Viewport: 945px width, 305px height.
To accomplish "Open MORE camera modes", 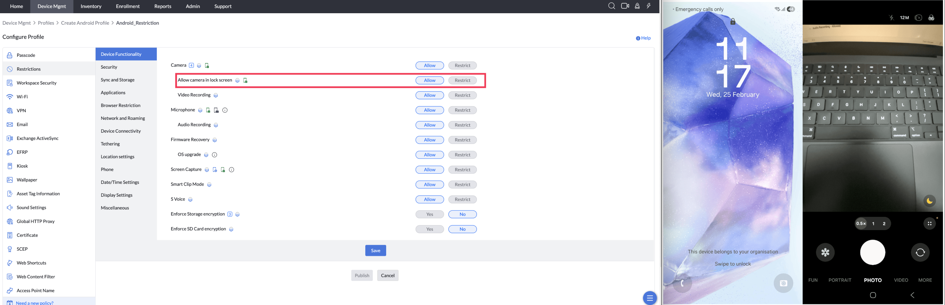I will [925, 280].
